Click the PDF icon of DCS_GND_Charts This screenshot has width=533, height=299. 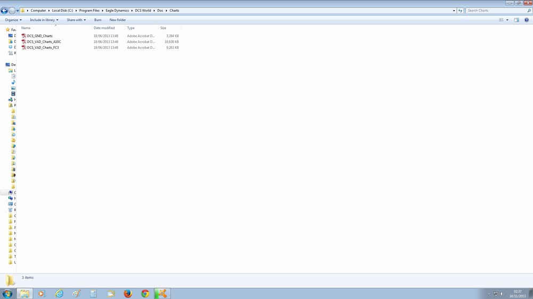pos(24,36)
